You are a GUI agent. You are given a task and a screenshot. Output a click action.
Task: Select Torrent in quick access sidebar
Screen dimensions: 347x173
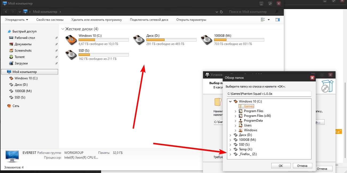[x=19, y=57]
